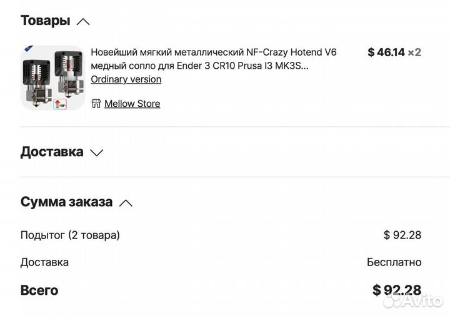This screenshot has width=450, height=316.
Task: Click the Avito watermark logo
Action: click(x=413, y=301)
